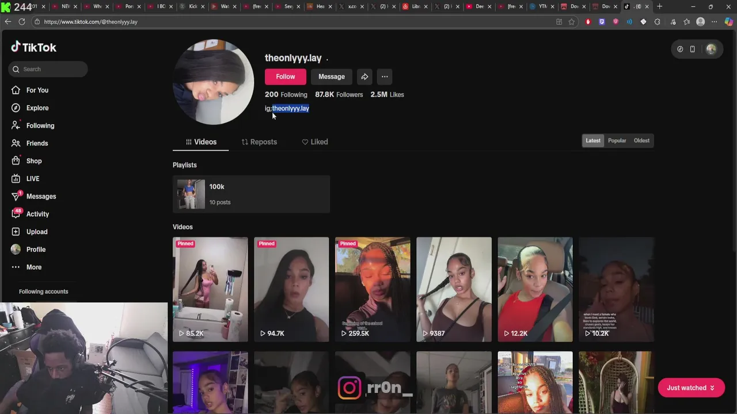Open Friends page

coord(37,143)
